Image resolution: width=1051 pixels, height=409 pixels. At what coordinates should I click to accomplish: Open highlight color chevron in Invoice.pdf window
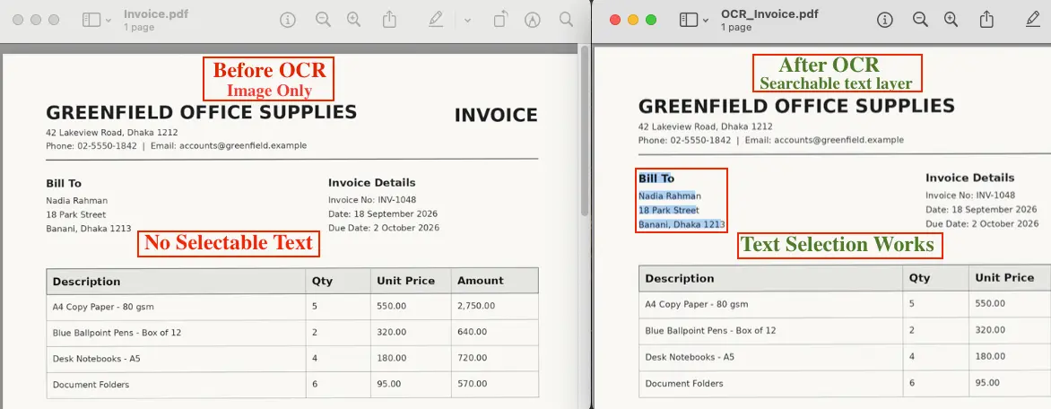pos(467,21)
